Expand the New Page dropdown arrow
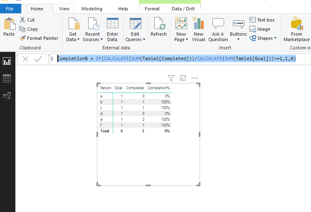 pos(187,39)
